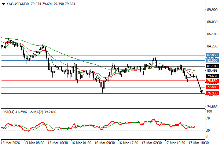
Task: Click the XAGUSD,M30 symbol title
Action: click(17, 4)
